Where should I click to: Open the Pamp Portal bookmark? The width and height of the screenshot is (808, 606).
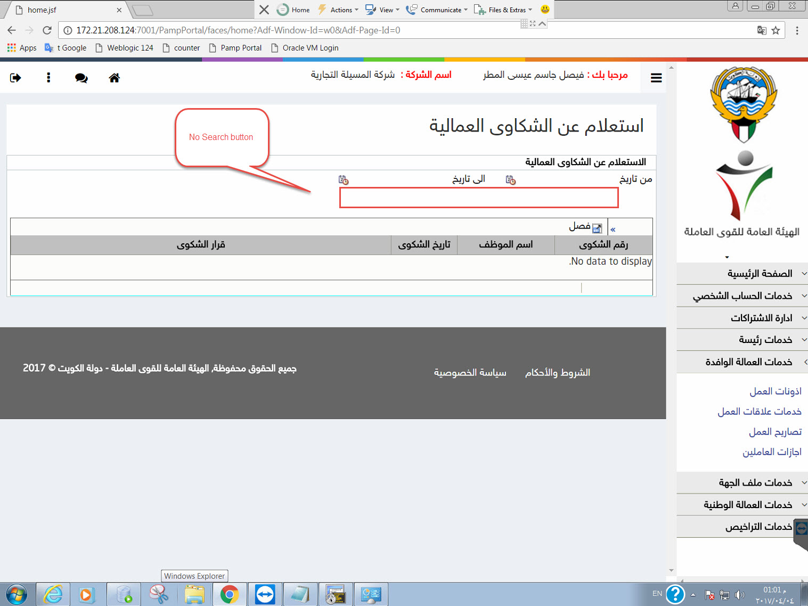point(235,48)
